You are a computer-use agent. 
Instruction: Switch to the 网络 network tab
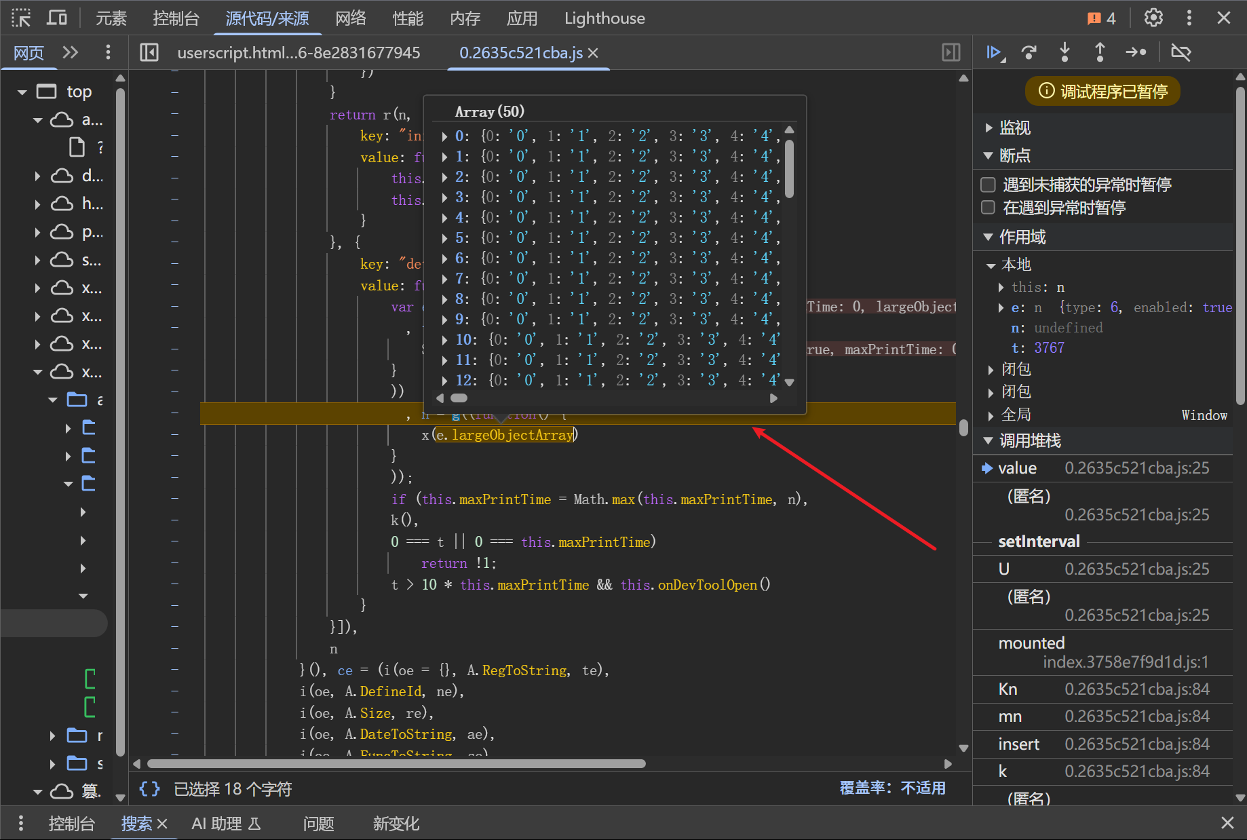point(351,18)
